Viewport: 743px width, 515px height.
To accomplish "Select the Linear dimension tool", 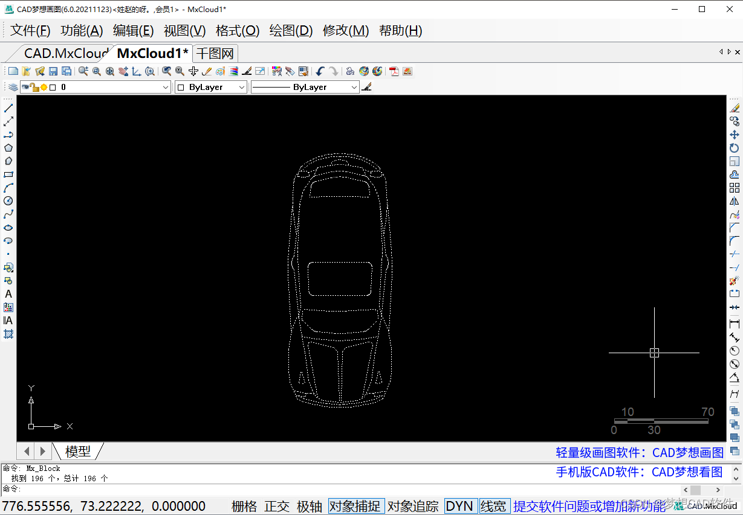I will (735, 324).
